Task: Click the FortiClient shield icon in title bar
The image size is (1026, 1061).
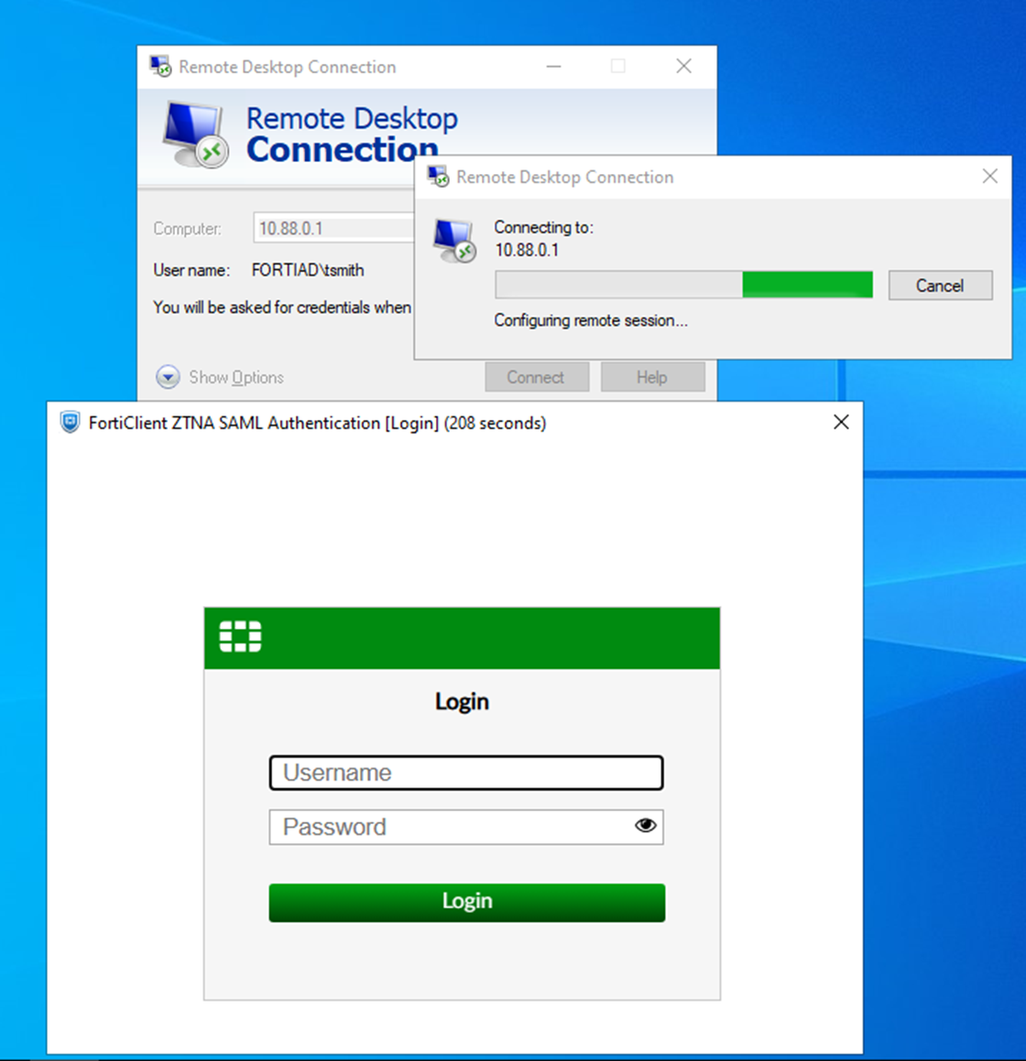Action: (70, 423)
